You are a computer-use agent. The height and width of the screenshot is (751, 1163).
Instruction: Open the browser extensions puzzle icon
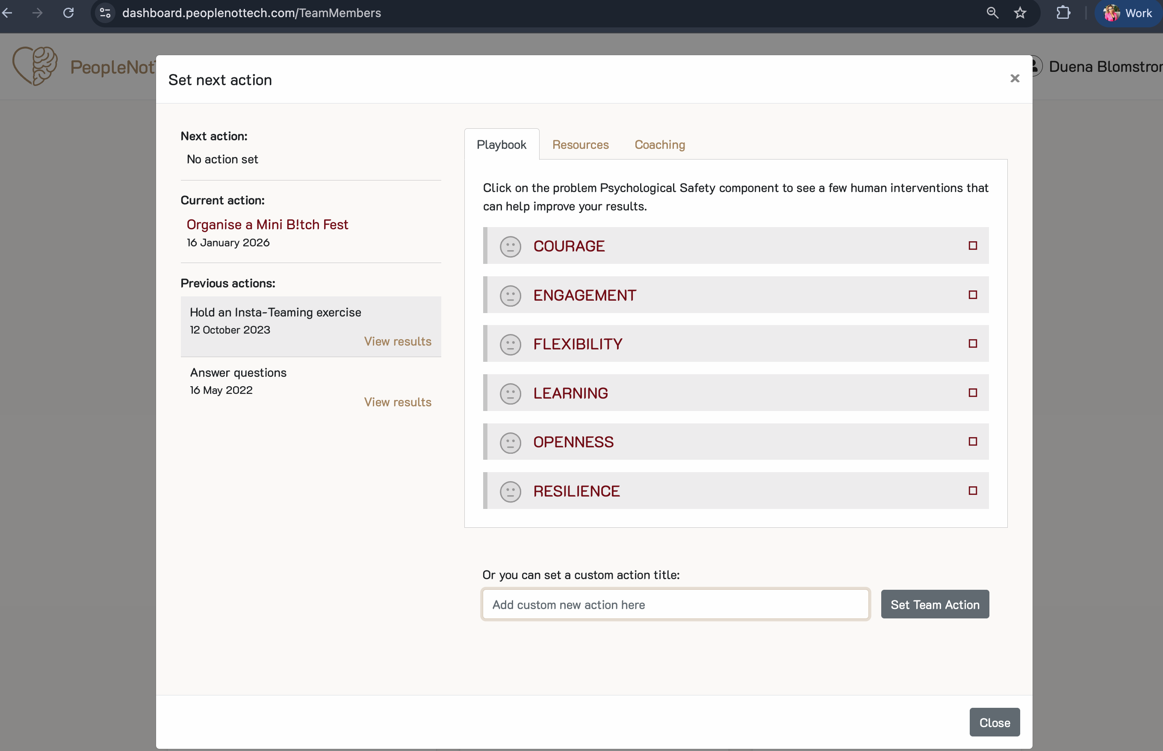coord(1063,13)
